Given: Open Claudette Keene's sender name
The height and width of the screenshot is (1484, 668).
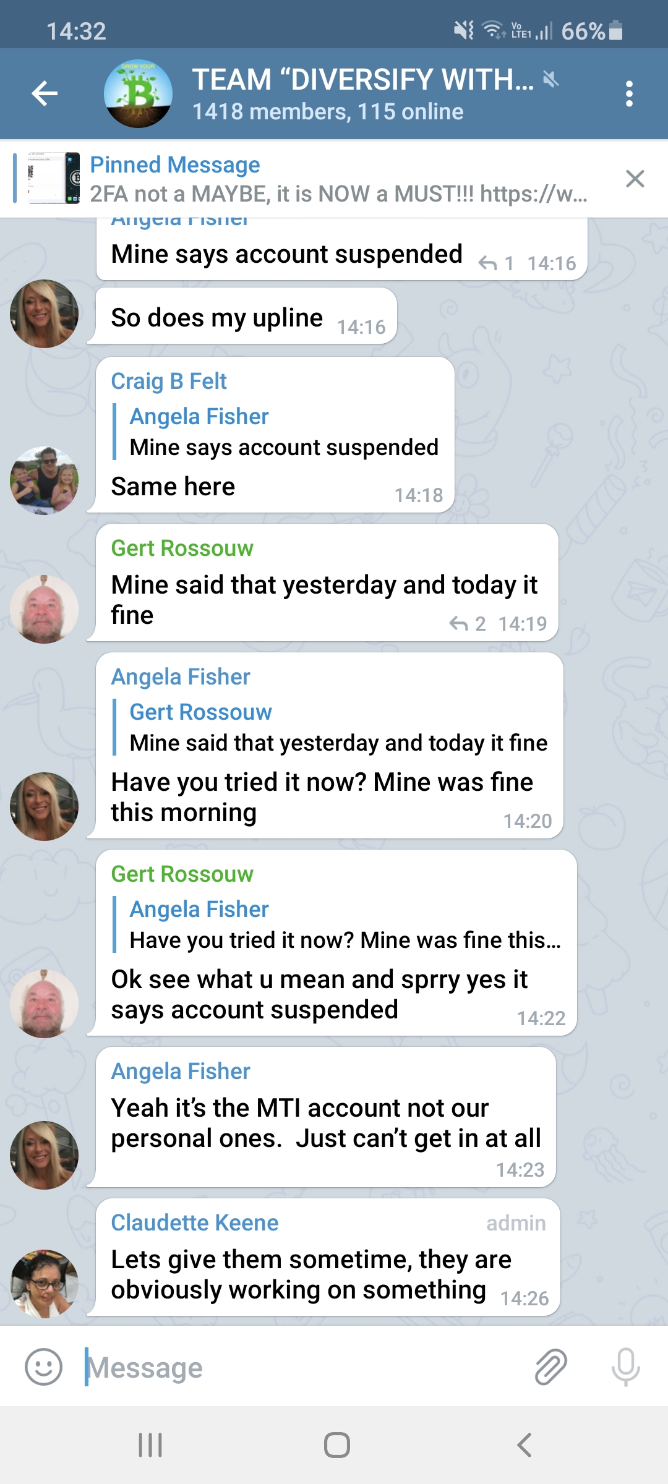Looking at the screenshot, I should [x=195, y=1223].
